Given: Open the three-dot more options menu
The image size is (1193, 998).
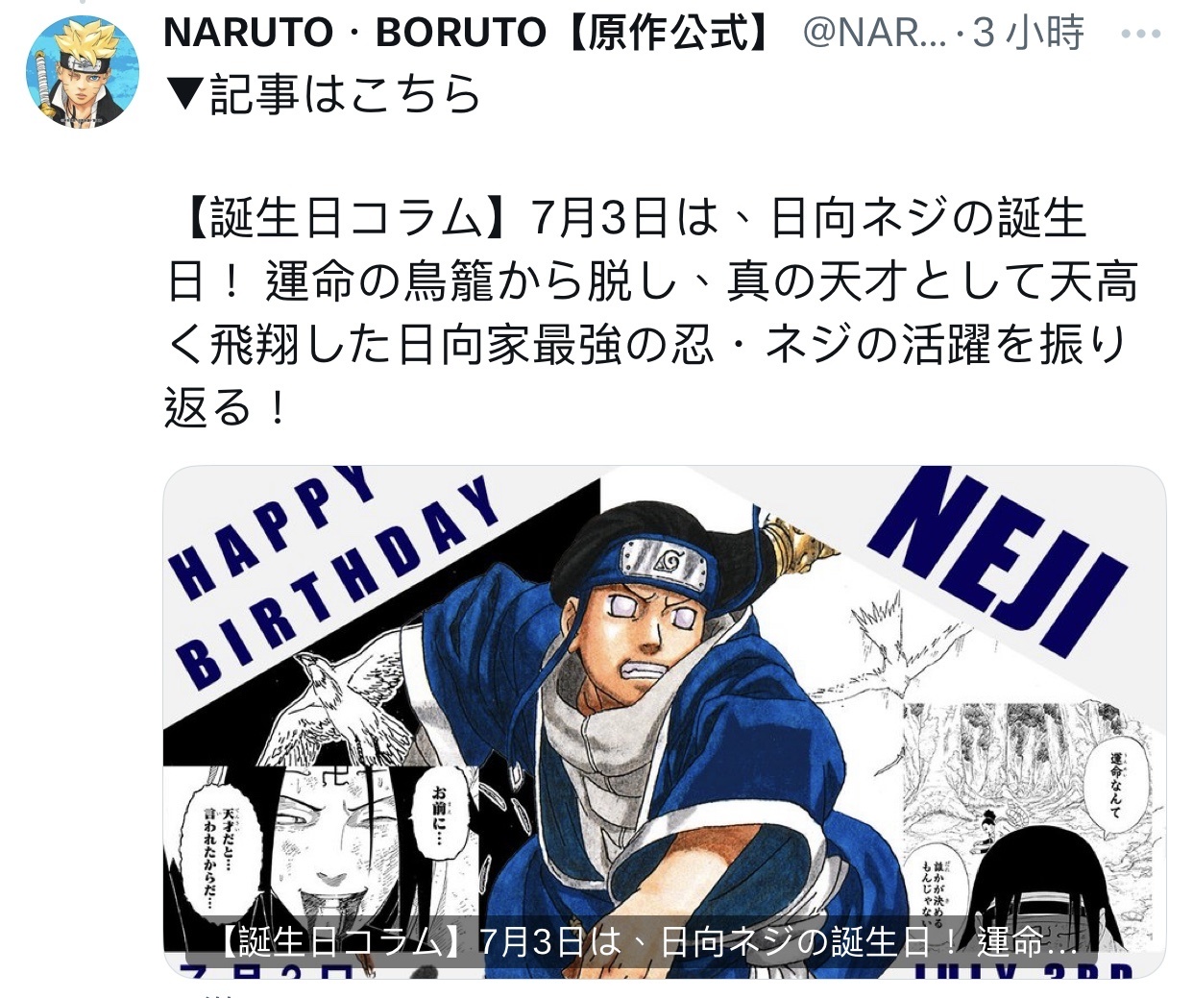Looking at the screenshot, I should (1141, 34).
